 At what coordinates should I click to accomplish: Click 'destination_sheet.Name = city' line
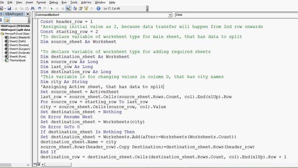78,142
